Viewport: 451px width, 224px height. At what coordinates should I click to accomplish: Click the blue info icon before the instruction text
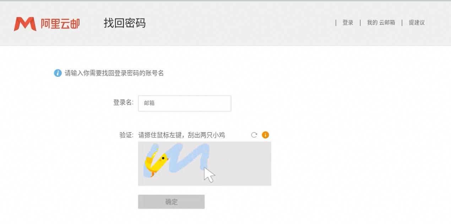57,73
